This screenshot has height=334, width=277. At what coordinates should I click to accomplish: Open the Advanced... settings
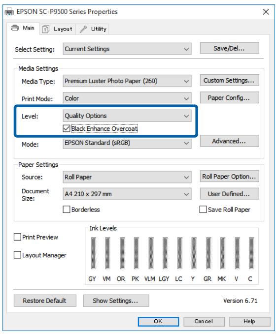tap(229, 141)
